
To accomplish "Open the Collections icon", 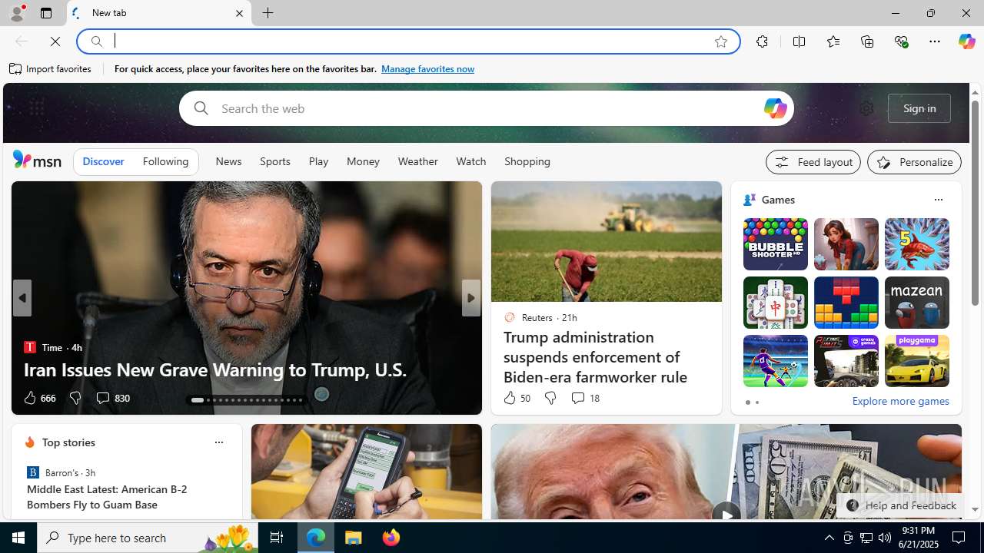I will coord(867,41).
